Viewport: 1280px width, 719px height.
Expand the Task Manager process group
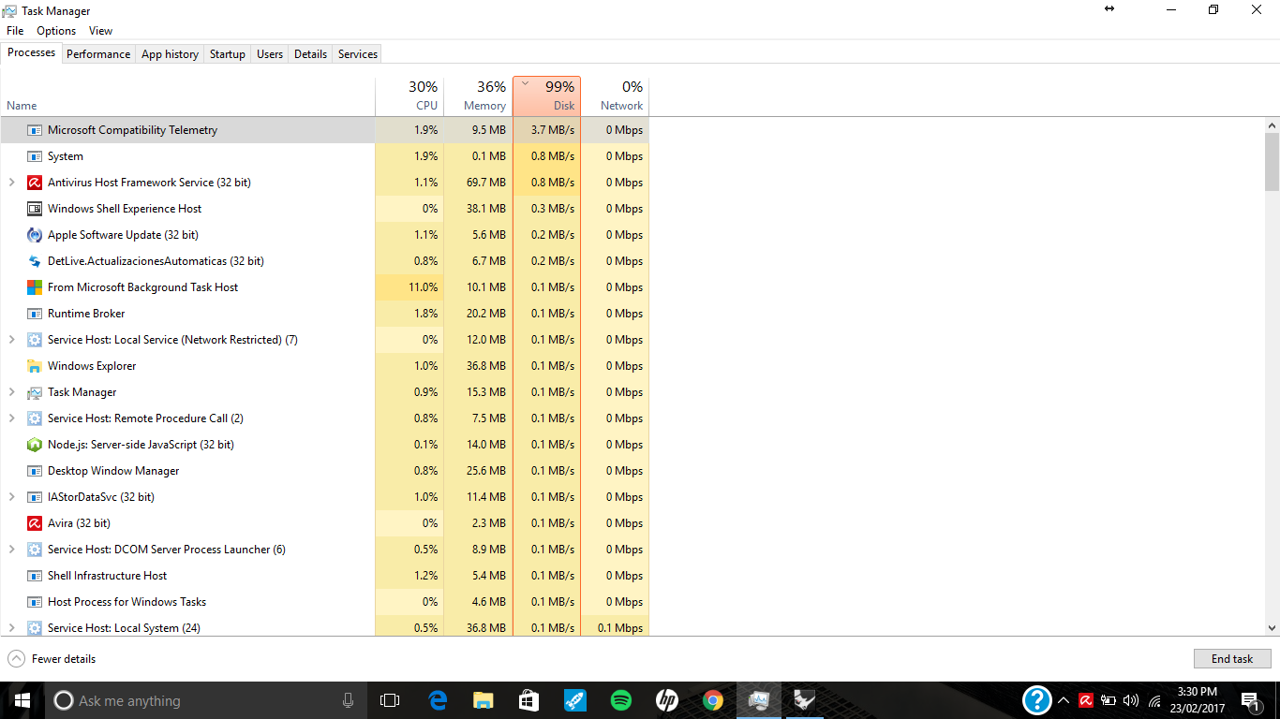[11, 392]
